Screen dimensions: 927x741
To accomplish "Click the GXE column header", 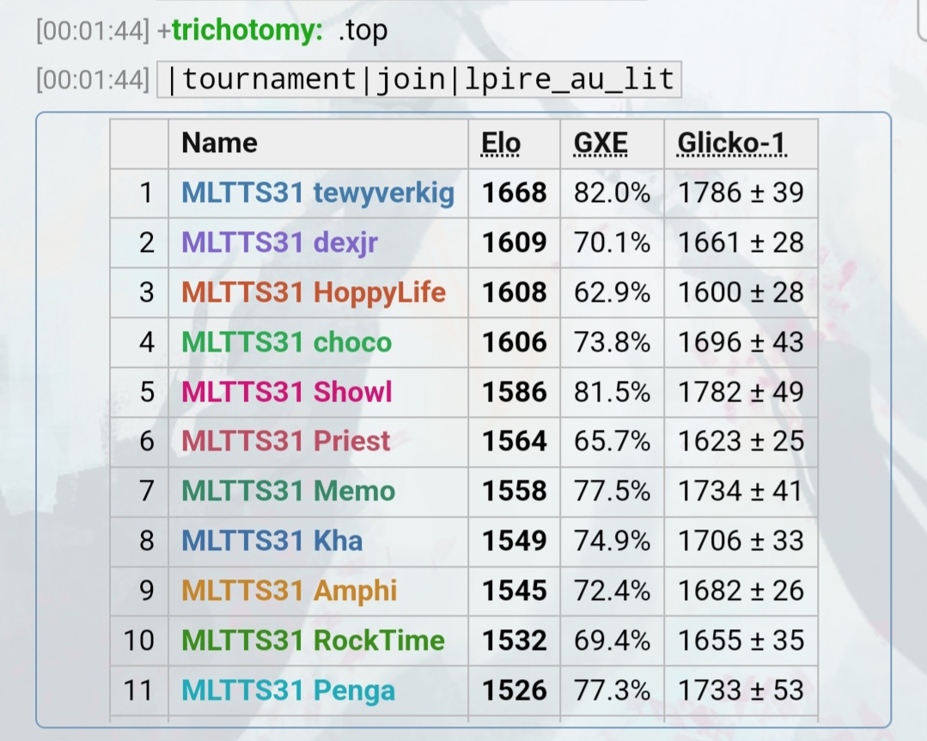I will point(601,143).
